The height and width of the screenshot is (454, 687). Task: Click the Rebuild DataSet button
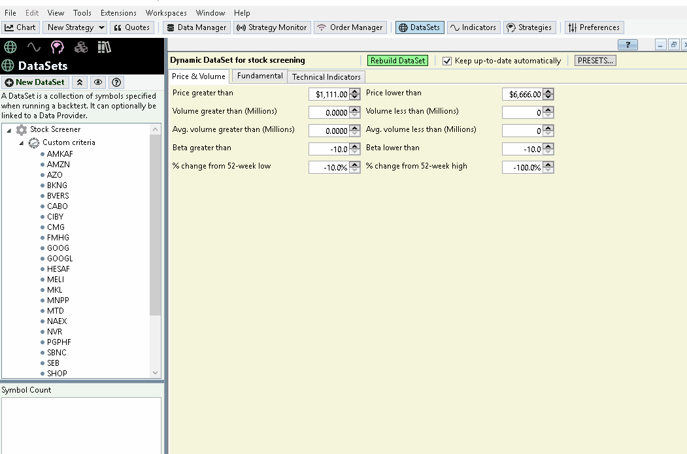[x=397, y=61]
